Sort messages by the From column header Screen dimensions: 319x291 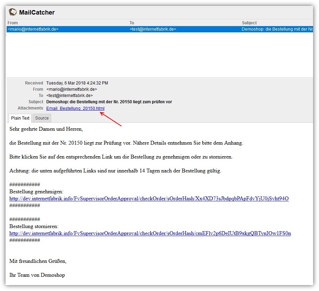[13, 23]
